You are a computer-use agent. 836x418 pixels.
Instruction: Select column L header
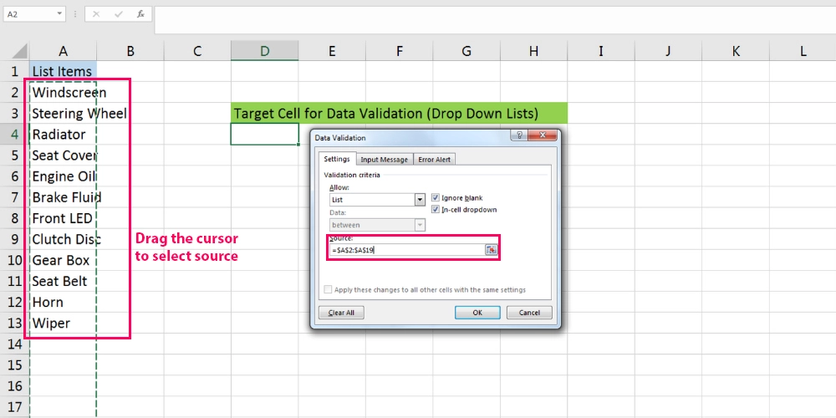click(803, 51)
